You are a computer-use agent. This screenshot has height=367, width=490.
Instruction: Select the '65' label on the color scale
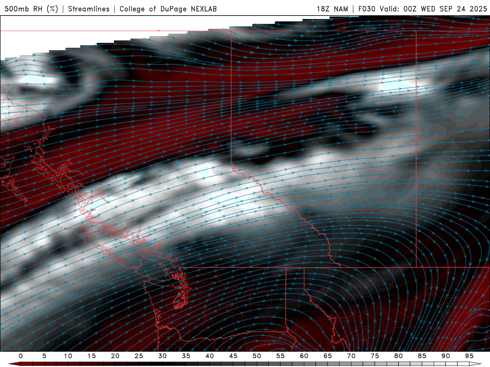[328, 356]
